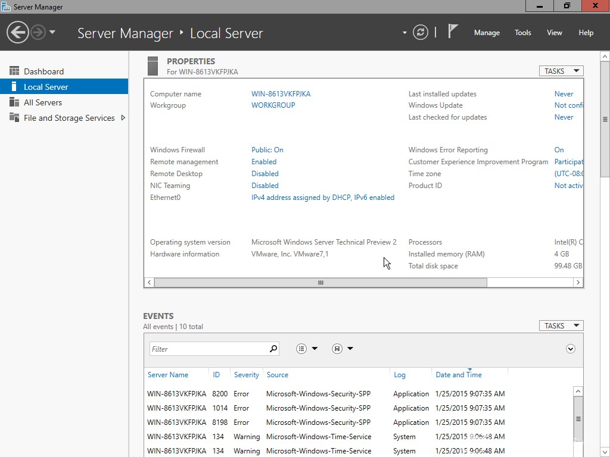Viewport: 610px width, 457px height.
Task: Click the Properties scroll left arrow
Action: (x=149, y=283)
